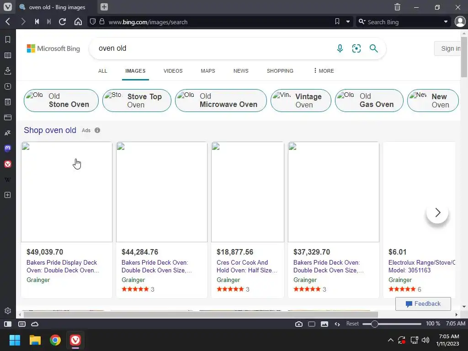Viewport: 468px width, 351px height.
Task: Show next shopping ads with arrow
Action: tap(437, 213)
